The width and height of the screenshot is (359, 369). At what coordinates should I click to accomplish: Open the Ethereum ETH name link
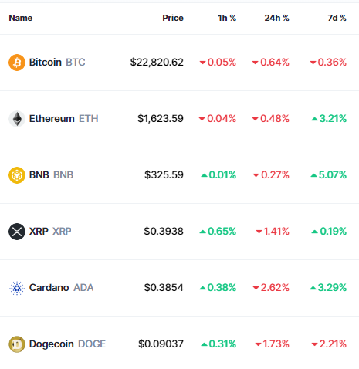pyautogui.click(x=63, y=119)
